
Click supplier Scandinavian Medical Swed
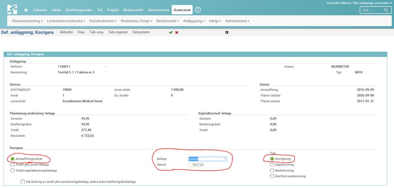[x=82, y=101]
